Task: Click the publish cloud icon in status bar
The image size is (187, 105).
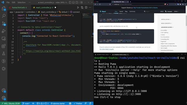Action: [33, 104]
